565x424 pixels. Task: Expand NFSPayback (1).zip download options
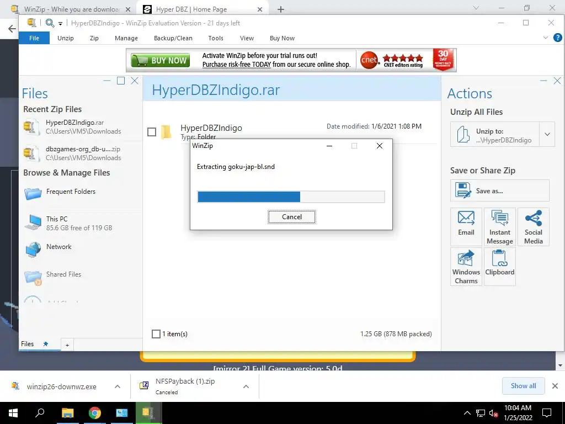point(246,386)
